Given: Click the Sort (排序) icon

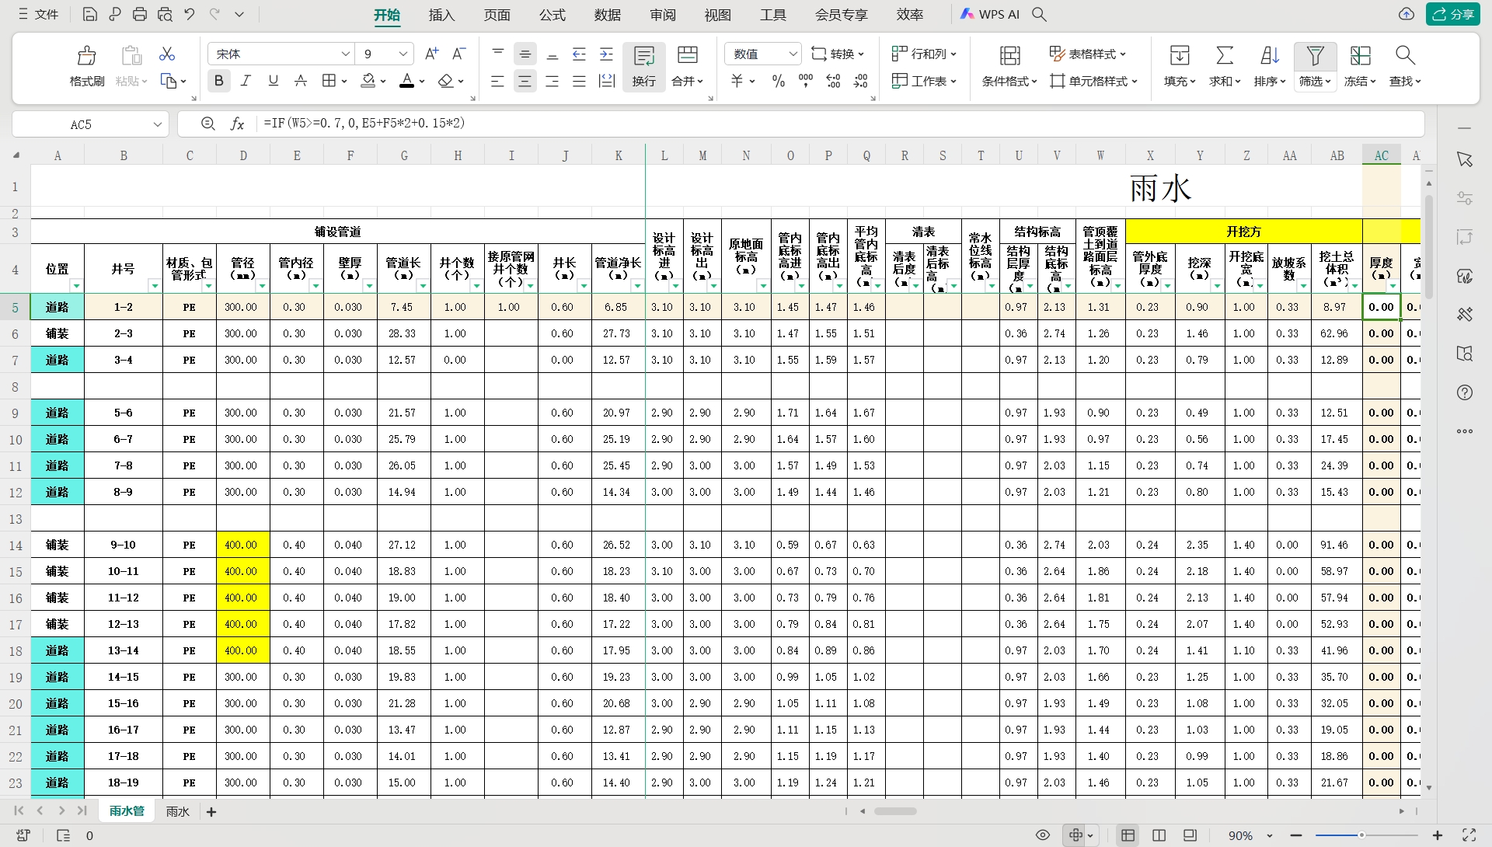Looking at the screenshot, I should (1270, 55).
